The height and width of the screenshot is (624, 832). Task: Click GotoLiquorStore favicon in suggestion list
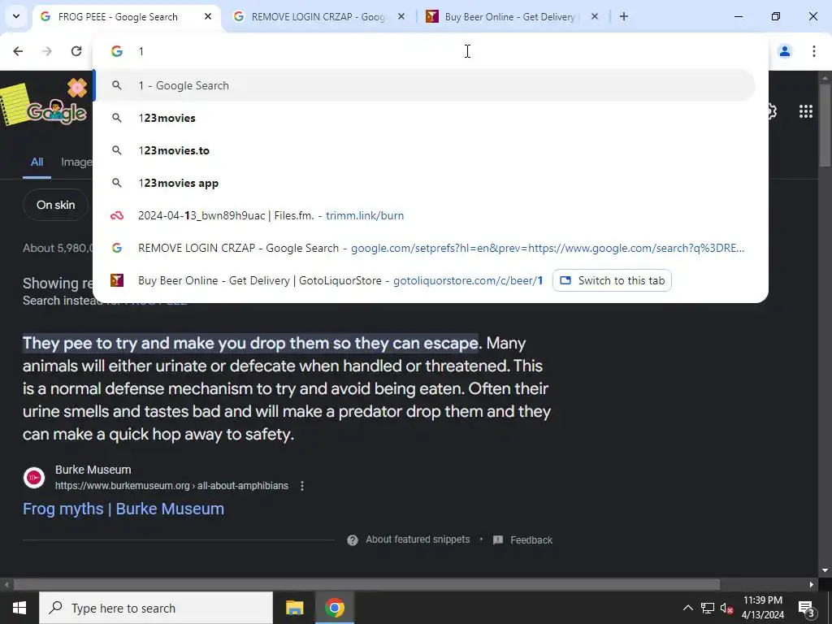click(x=117, y=280)
